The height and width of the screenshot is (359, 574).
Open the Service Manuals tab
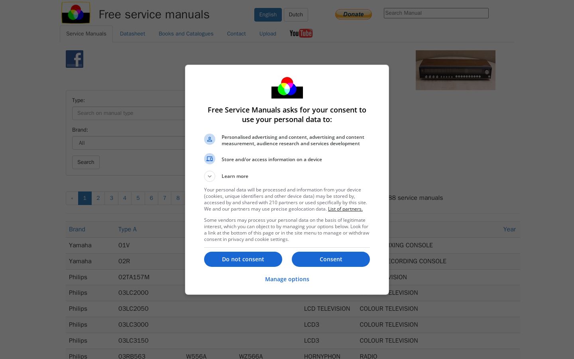(x=86, y=34)
